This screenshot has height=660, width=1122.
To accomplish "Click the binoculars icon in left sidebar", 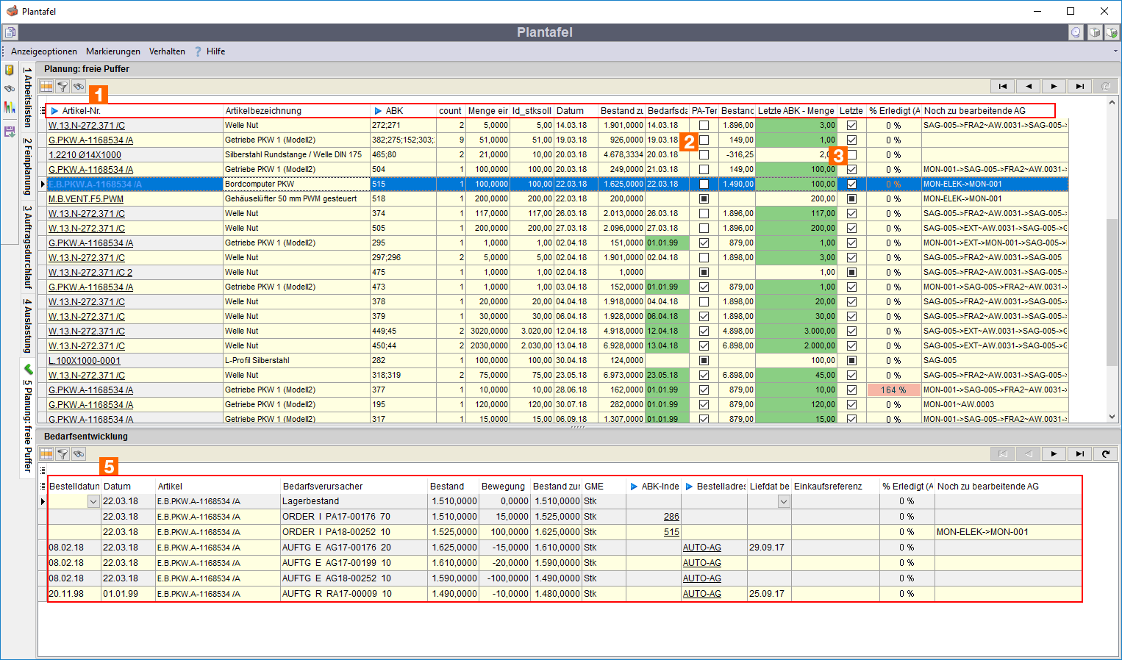I will (x=10, y=89).
